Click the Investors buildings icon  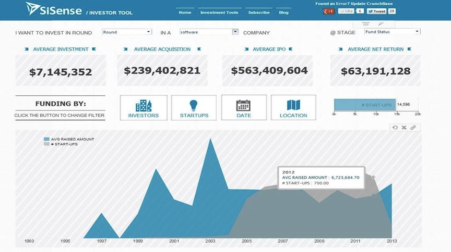tap(144, 106)
